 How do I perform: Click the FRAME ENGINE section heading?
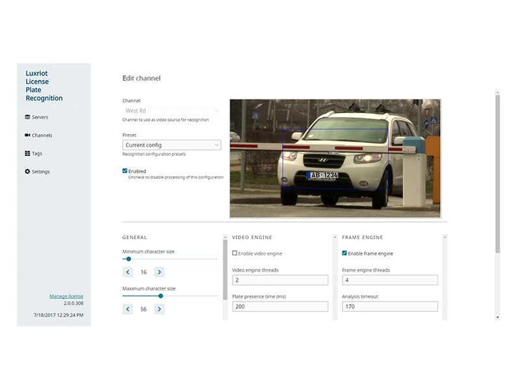coord(363,237)
